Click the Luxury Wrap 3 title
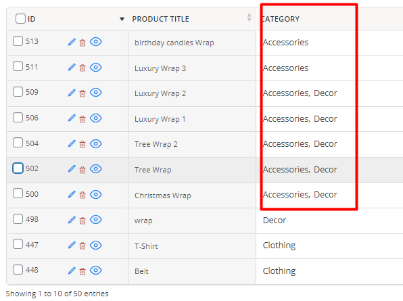Image resolution: width=403 pixels, height=301 pixels. point(160,68)
